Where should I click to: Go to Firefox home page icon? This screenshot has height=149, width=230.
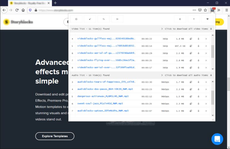(x=23, y=10)
